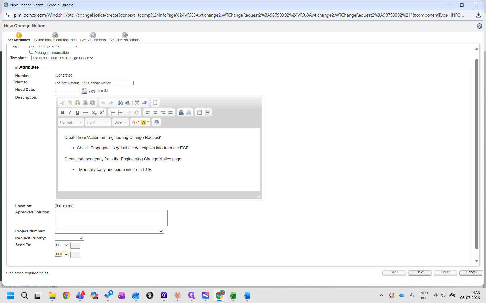
Task: Insert a table in the editor
Action: click(x=200, y=113)
